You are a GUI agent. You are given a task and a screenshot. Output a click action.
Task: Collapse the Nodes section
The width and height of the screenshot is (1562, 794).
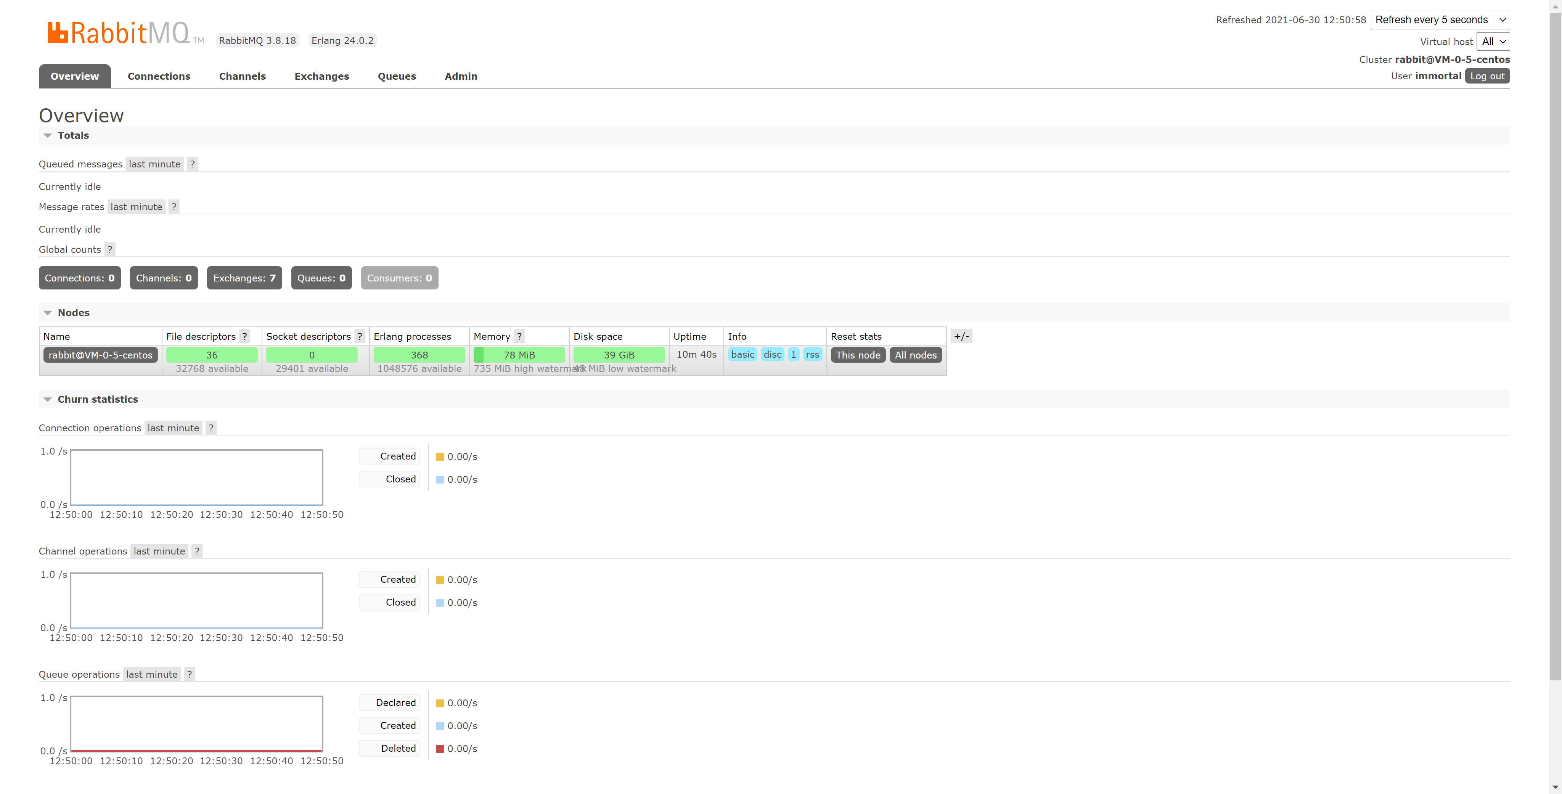coord(73,312)
